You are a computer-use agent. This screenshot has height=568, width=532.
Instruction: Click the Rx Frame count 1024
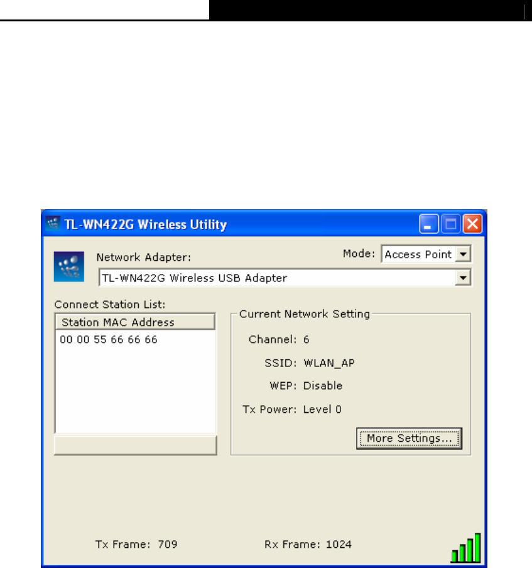click(339, 544)
